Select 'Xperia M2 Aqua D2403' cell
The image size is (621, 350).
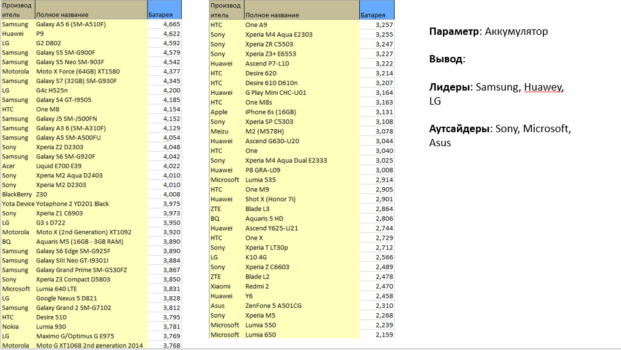click(x=91, y=176)
